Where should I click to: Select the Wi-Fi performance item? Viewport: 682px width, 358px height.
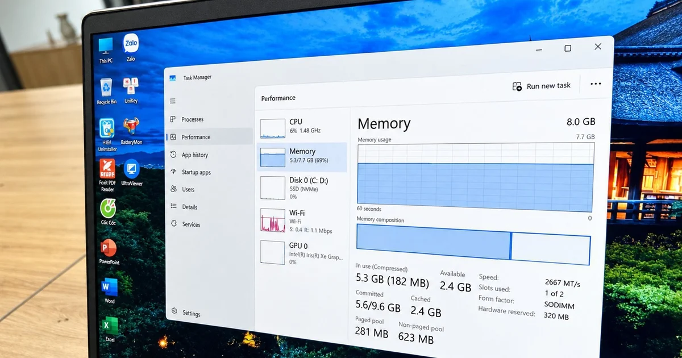pyautogui.click(x=302, y=220)
